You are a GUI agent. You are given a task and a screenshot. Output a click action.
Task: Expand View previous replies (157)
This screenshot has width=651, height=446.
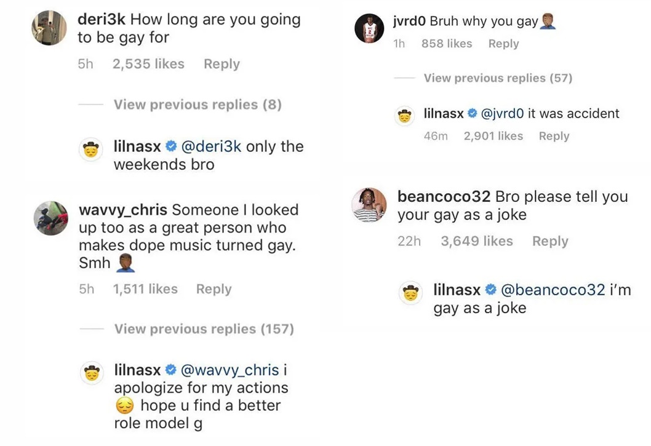204,329
